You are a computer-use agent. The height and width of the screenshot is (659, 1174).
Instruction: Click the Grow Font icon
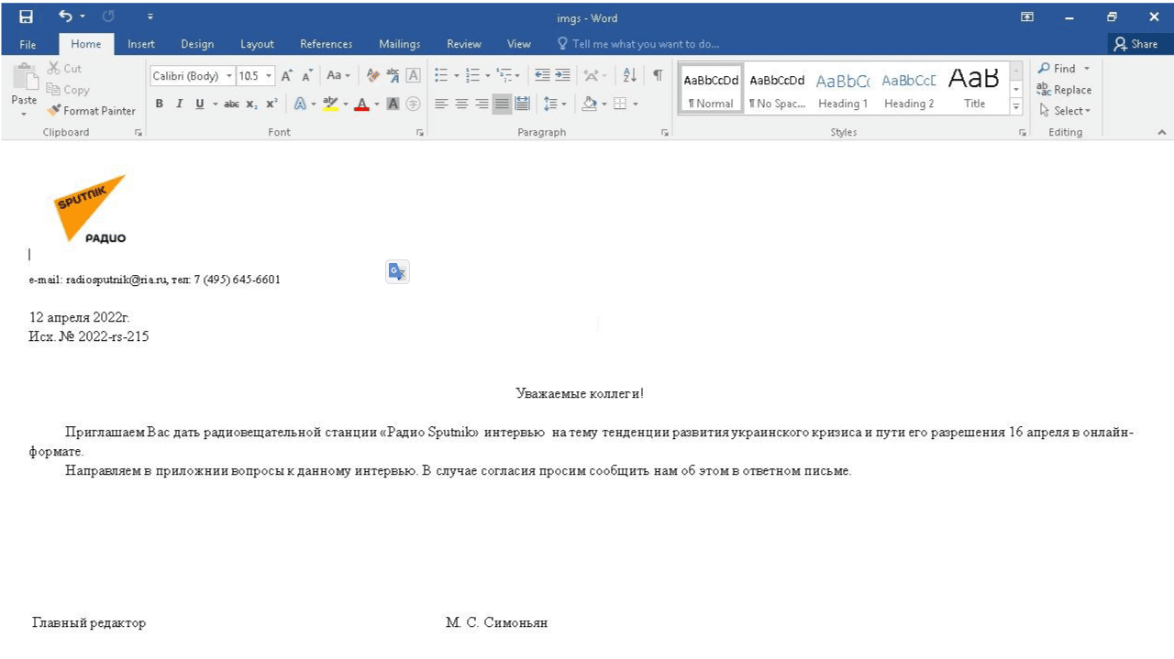pos(287,76)
